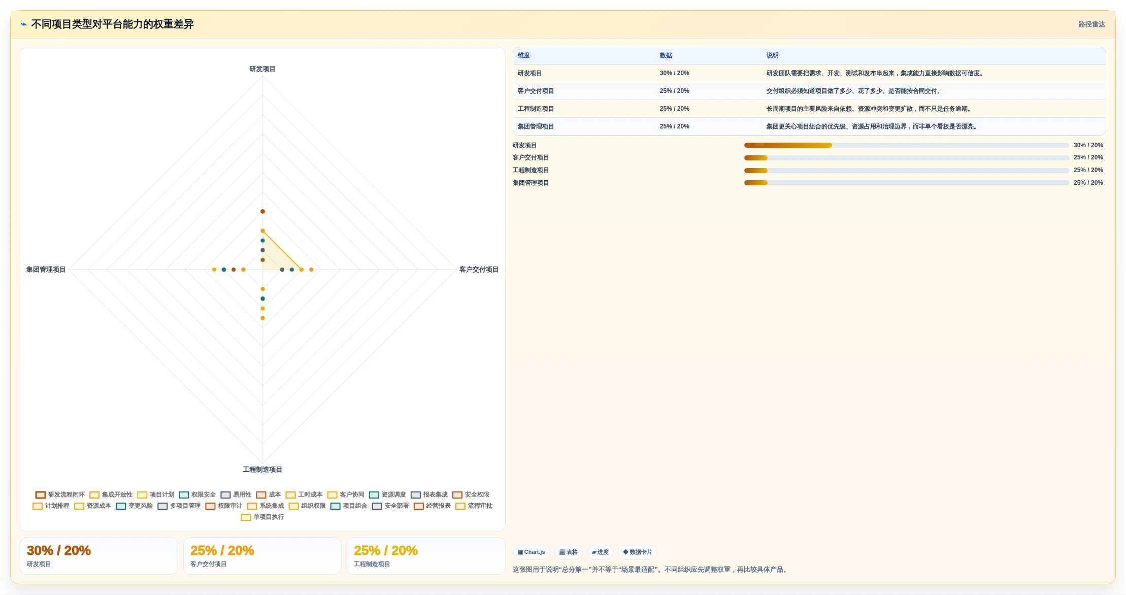Toggle 经营报表 in the legend
This screenshot has height=595, width=1126.
[432, 506]
